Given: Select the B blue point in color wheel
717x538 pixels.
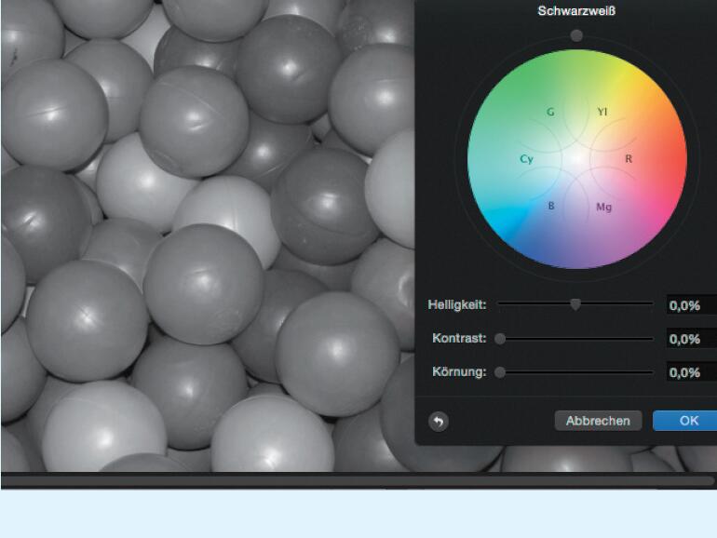Looking at the screenshot, I should (550, 206).
